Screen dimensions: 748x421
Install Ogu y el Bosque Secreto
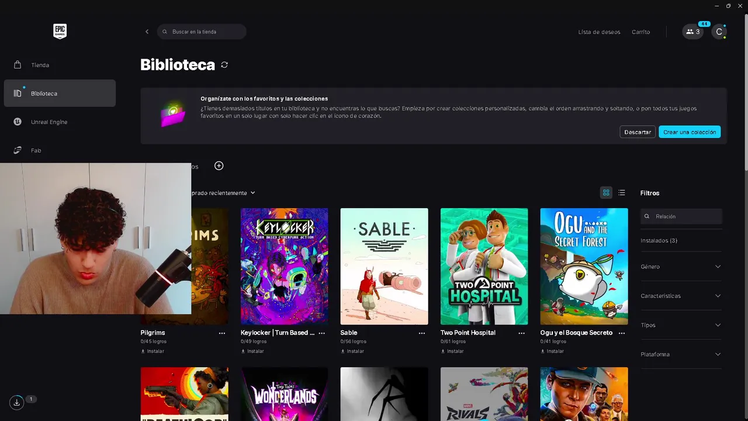(x=552, y=351)
